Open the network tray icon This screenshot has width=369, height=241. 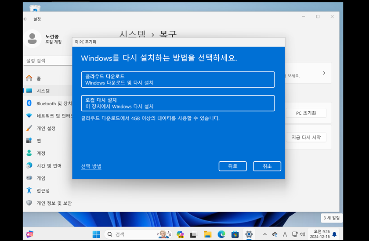295,234
